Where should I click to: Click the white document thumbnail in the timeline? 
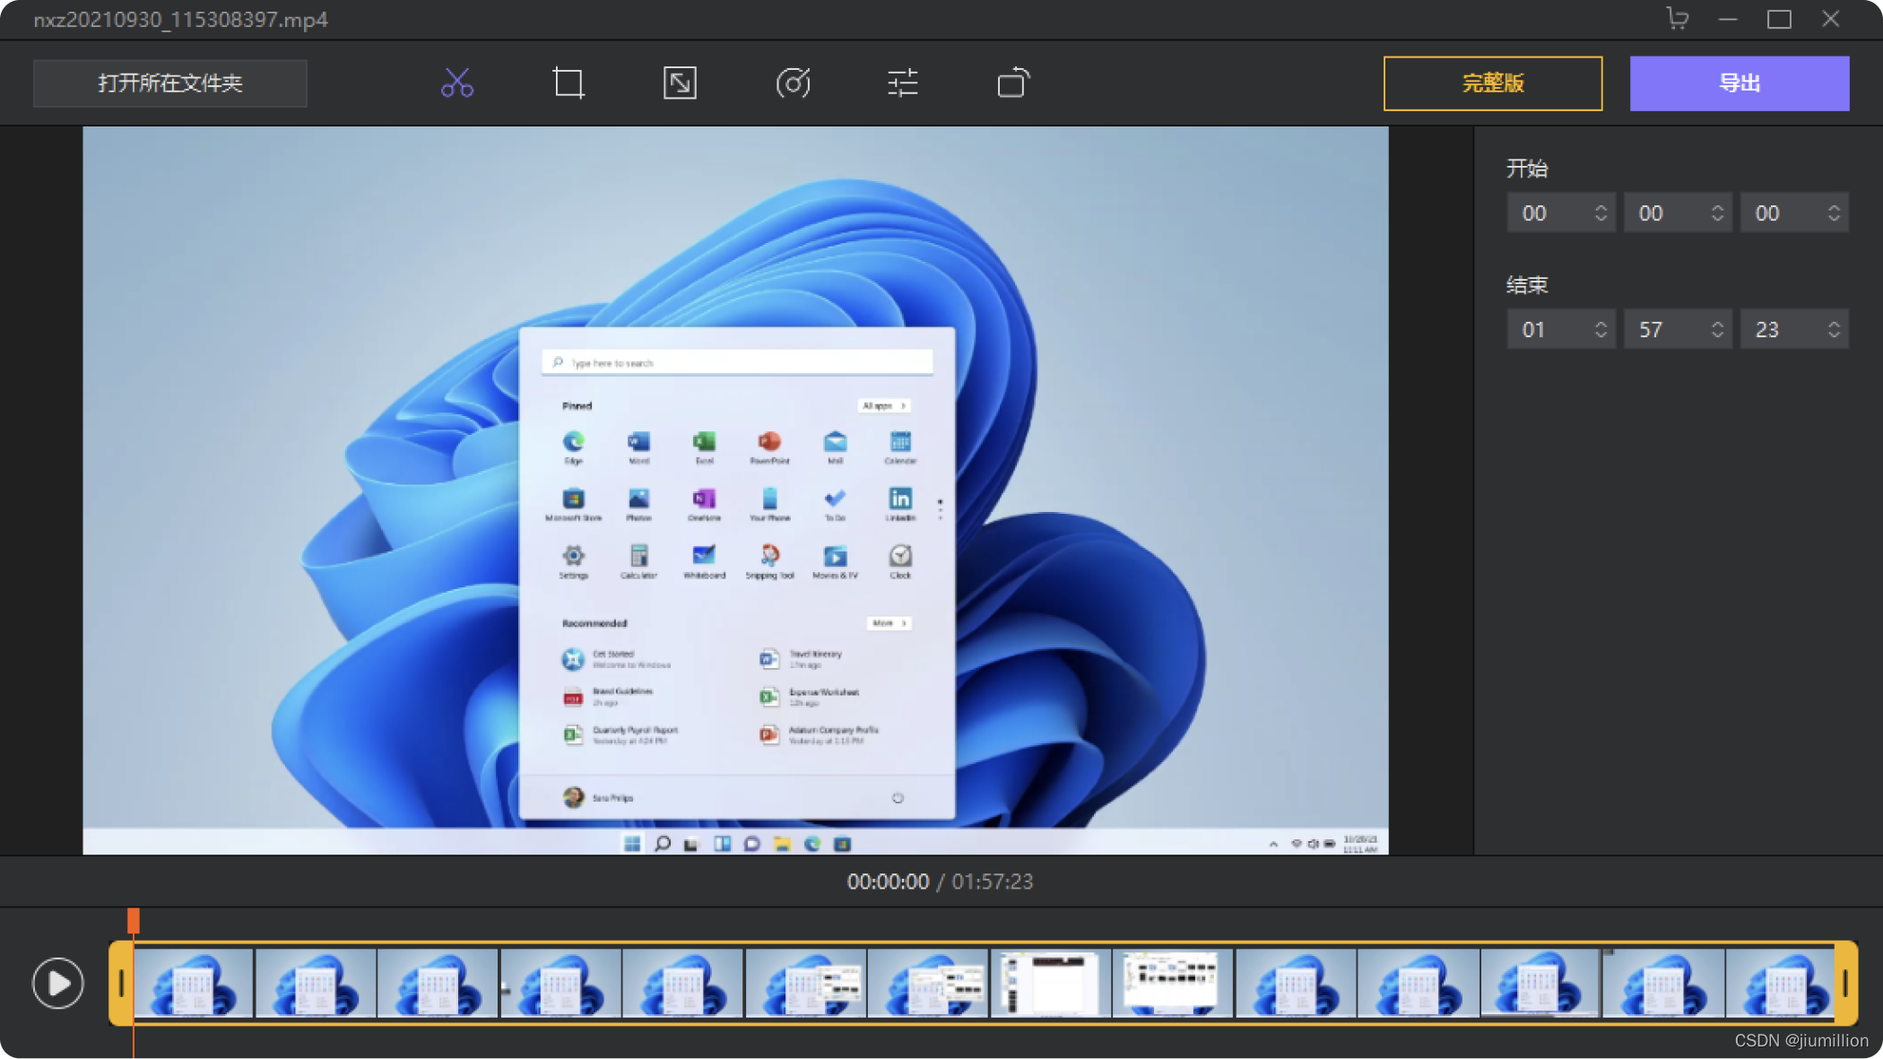[x=1050, y=984]
